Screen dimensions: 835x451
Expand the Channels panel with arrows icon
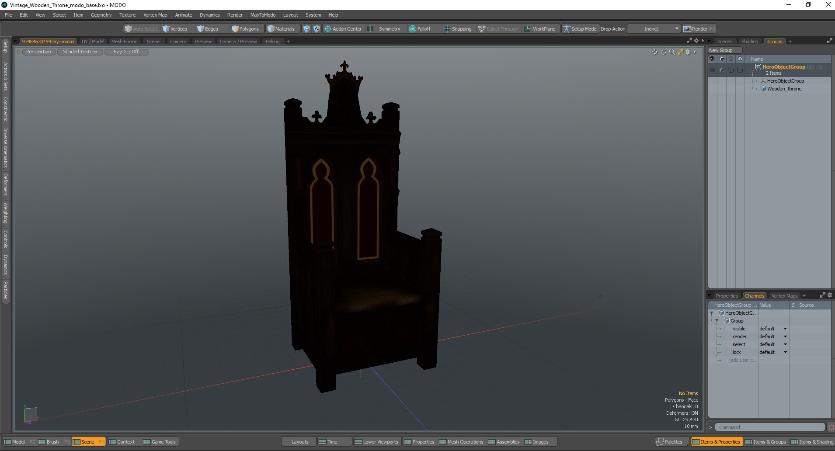[822, 295]
